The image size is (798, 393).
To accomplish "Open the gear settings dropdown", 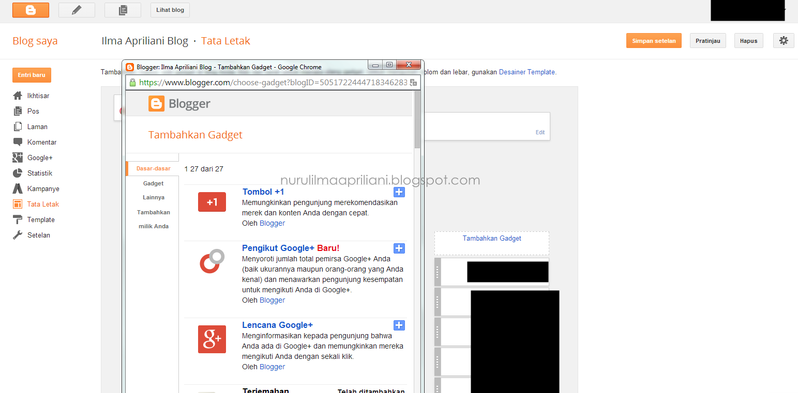I will point(784,41).
